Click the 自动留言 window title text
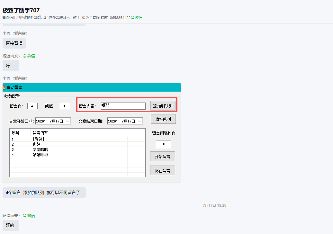Viewport: 333px width, 234px height. (14, 87)
